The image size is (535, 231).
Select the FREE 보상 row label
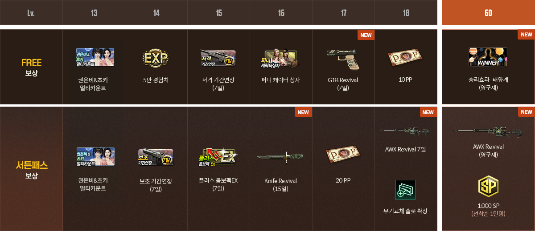click(x=31, y=67)
